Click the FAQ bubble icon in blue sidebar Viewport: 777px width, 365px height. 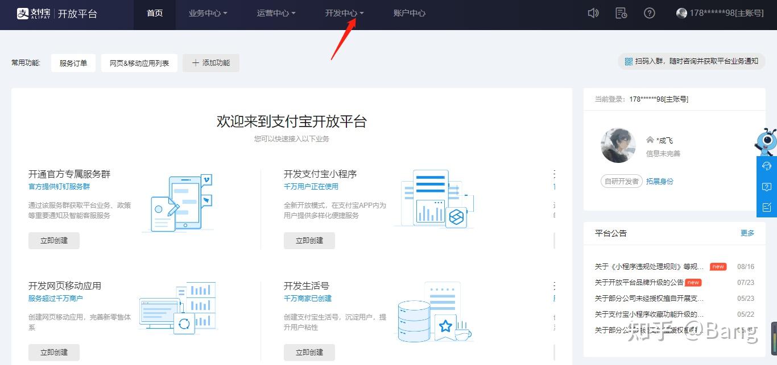[766, 187]
